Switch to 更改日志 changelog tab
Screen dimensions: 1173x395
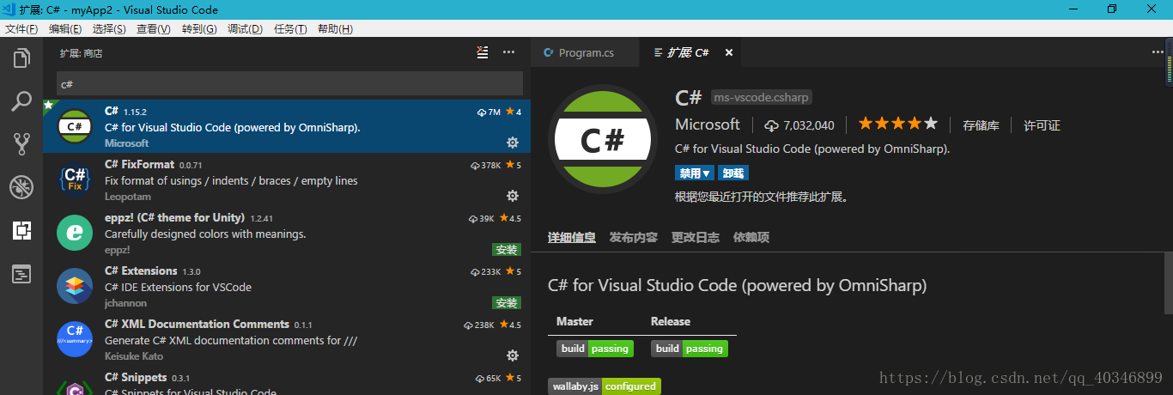(x=696, y=237)
